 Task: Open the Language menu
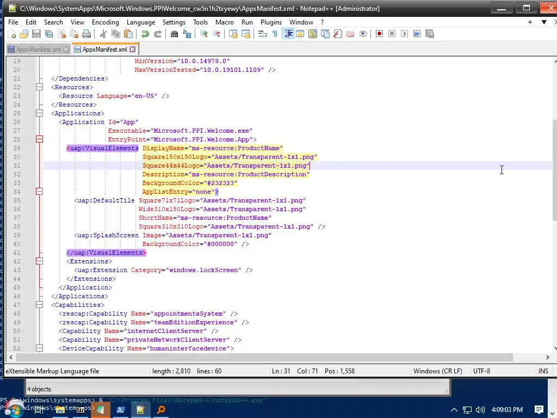click(141, 22)
